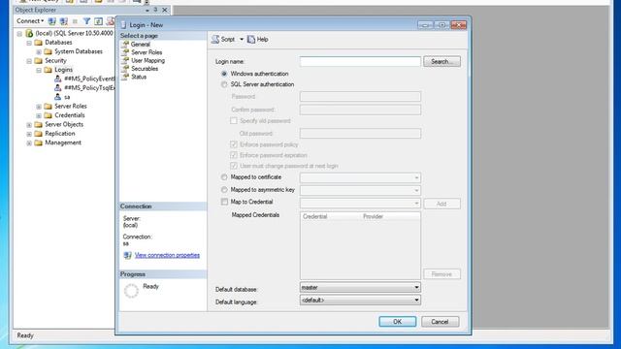Cancel the Login - New dialog

coord(440,322)
